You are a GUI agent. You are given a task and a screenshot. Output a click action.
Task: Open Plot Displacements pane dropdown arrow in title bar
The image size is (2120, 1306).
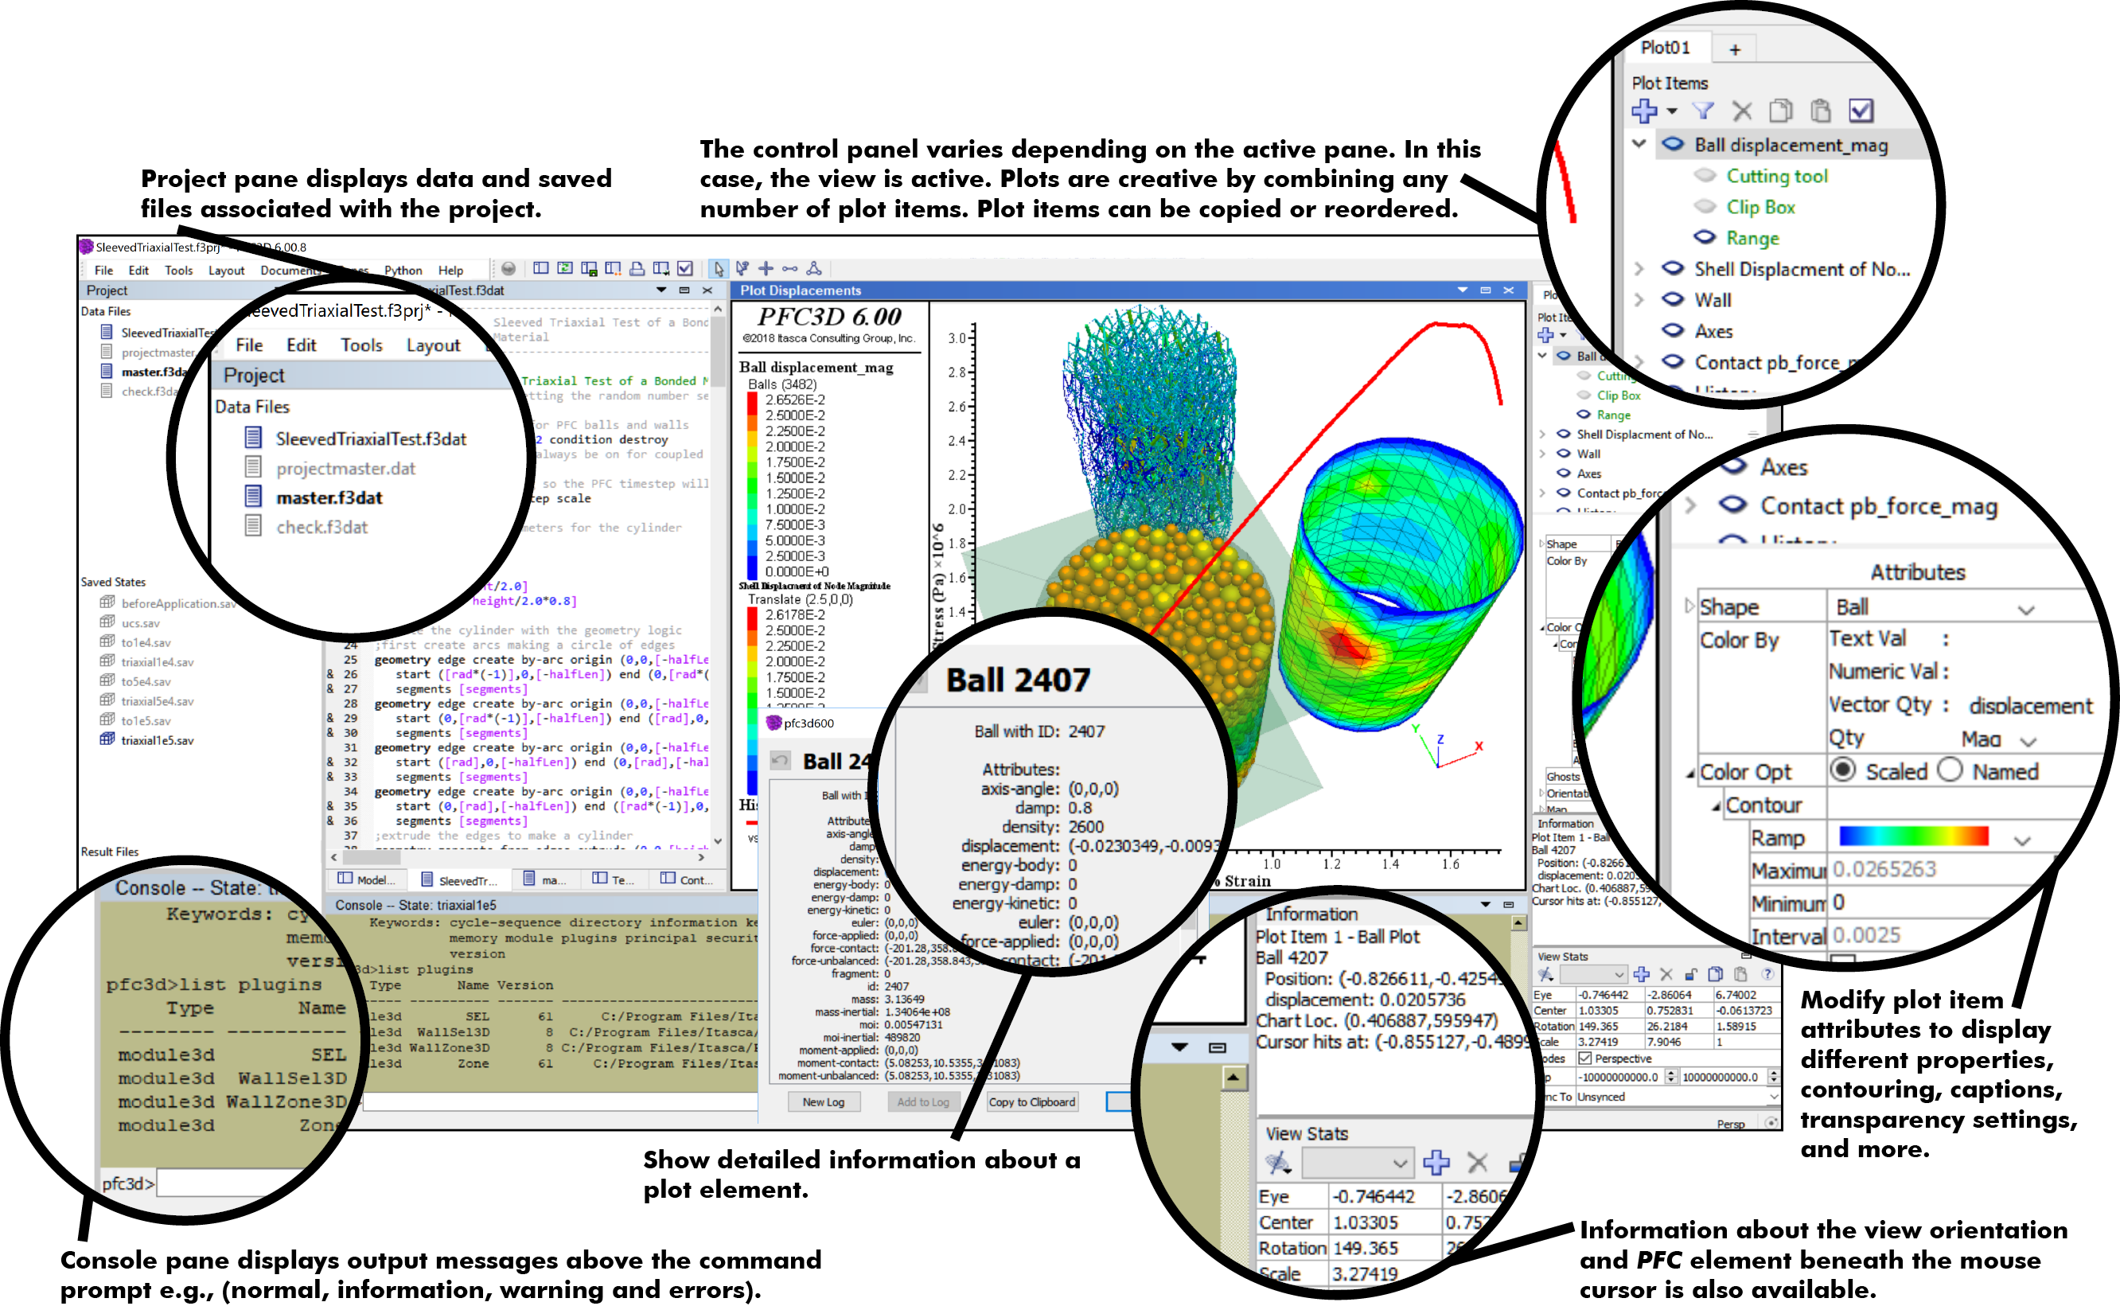click(1462, 290)
